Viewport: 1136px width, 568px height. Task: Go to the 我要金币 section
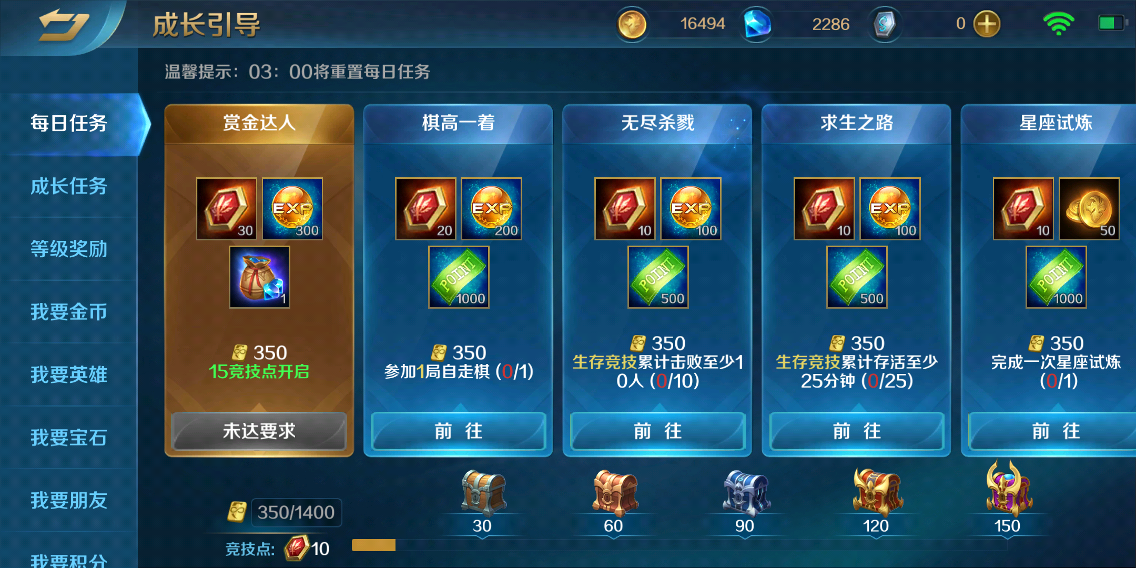pos(69,312)
